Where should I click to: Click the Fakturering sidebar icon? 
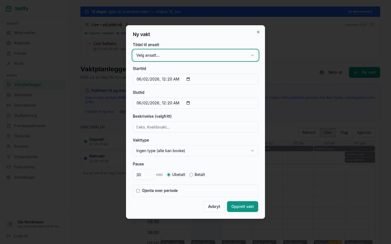(9, 167)
